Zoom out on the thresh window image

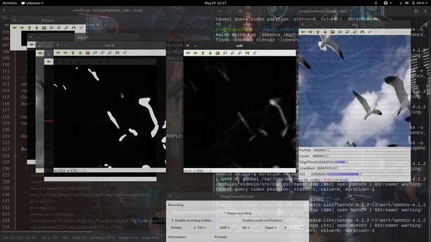pyautogui.click(x=110, y=52)
